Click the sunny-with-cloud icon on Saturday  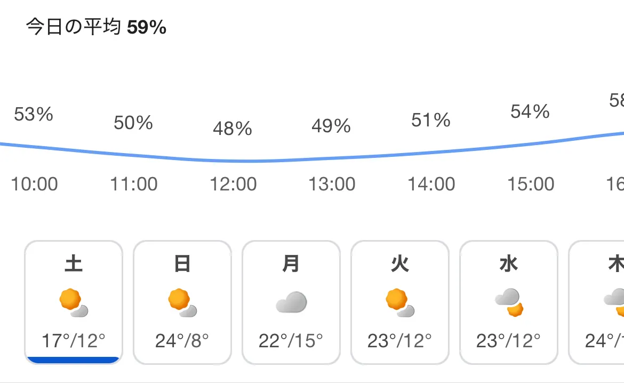[74, 302]
